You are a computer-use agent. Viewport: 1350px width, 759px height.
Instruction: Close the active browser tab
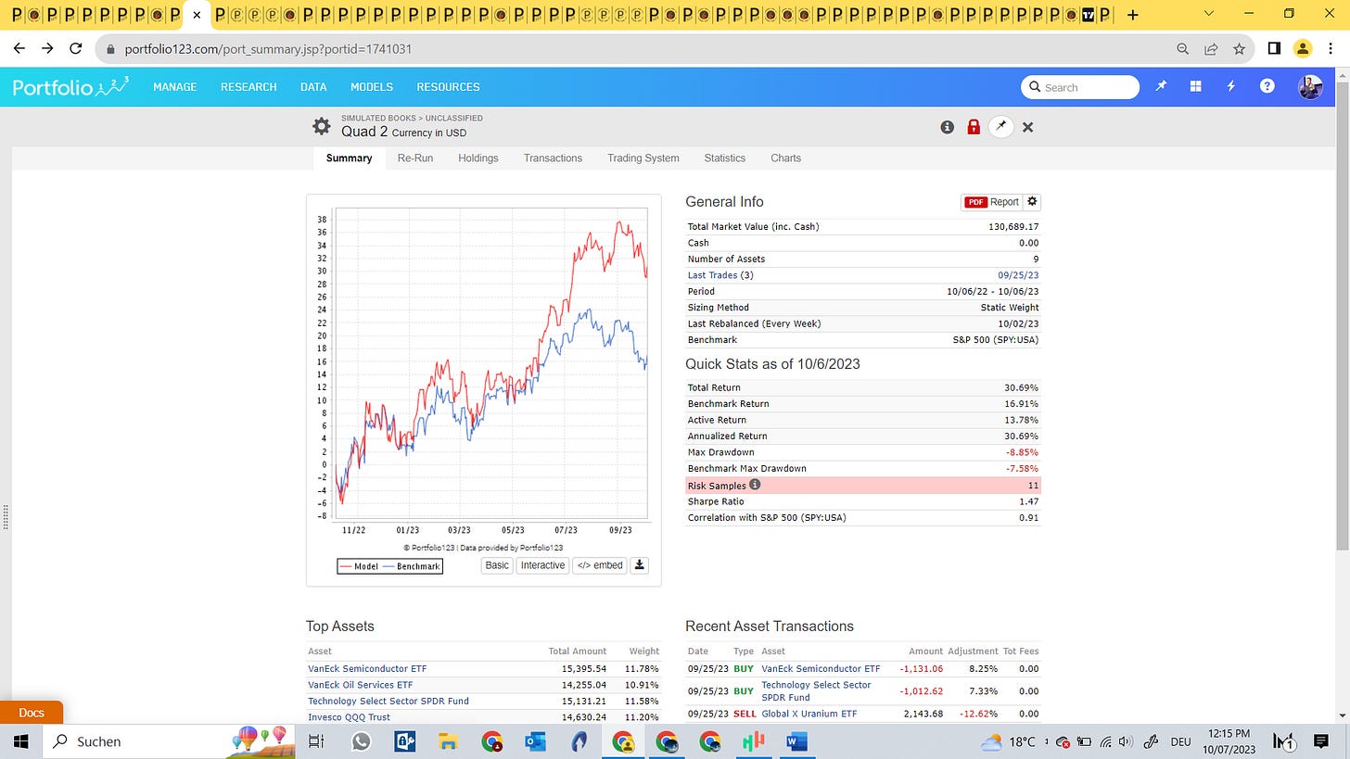click(197, 15)
